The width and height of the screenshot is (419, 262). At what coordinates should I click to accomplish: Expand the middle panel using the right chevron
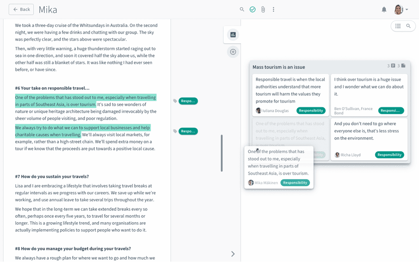(x=233, y=254)
